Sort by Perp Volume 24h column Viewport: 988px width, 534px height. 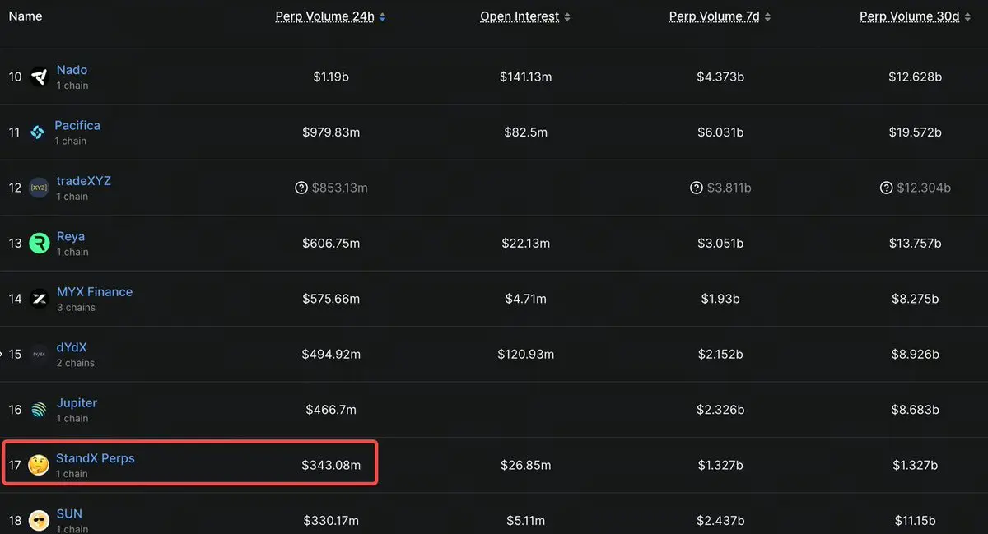(330, 16)
